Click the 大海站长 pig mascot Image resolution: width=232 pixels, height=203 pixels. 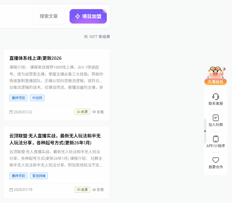click(x=215, y=76)
